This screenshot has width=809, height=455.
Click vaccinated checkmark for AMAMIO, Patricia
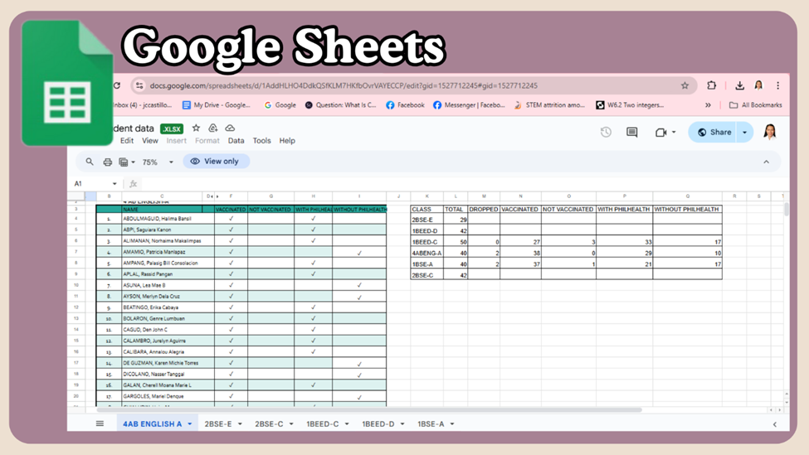(x=231, y=252)
